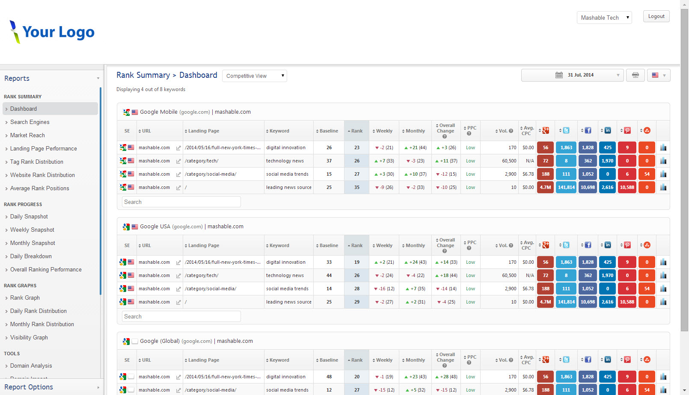
Task: Open the US flag country dropdown
Action: [x=659, y=75]
